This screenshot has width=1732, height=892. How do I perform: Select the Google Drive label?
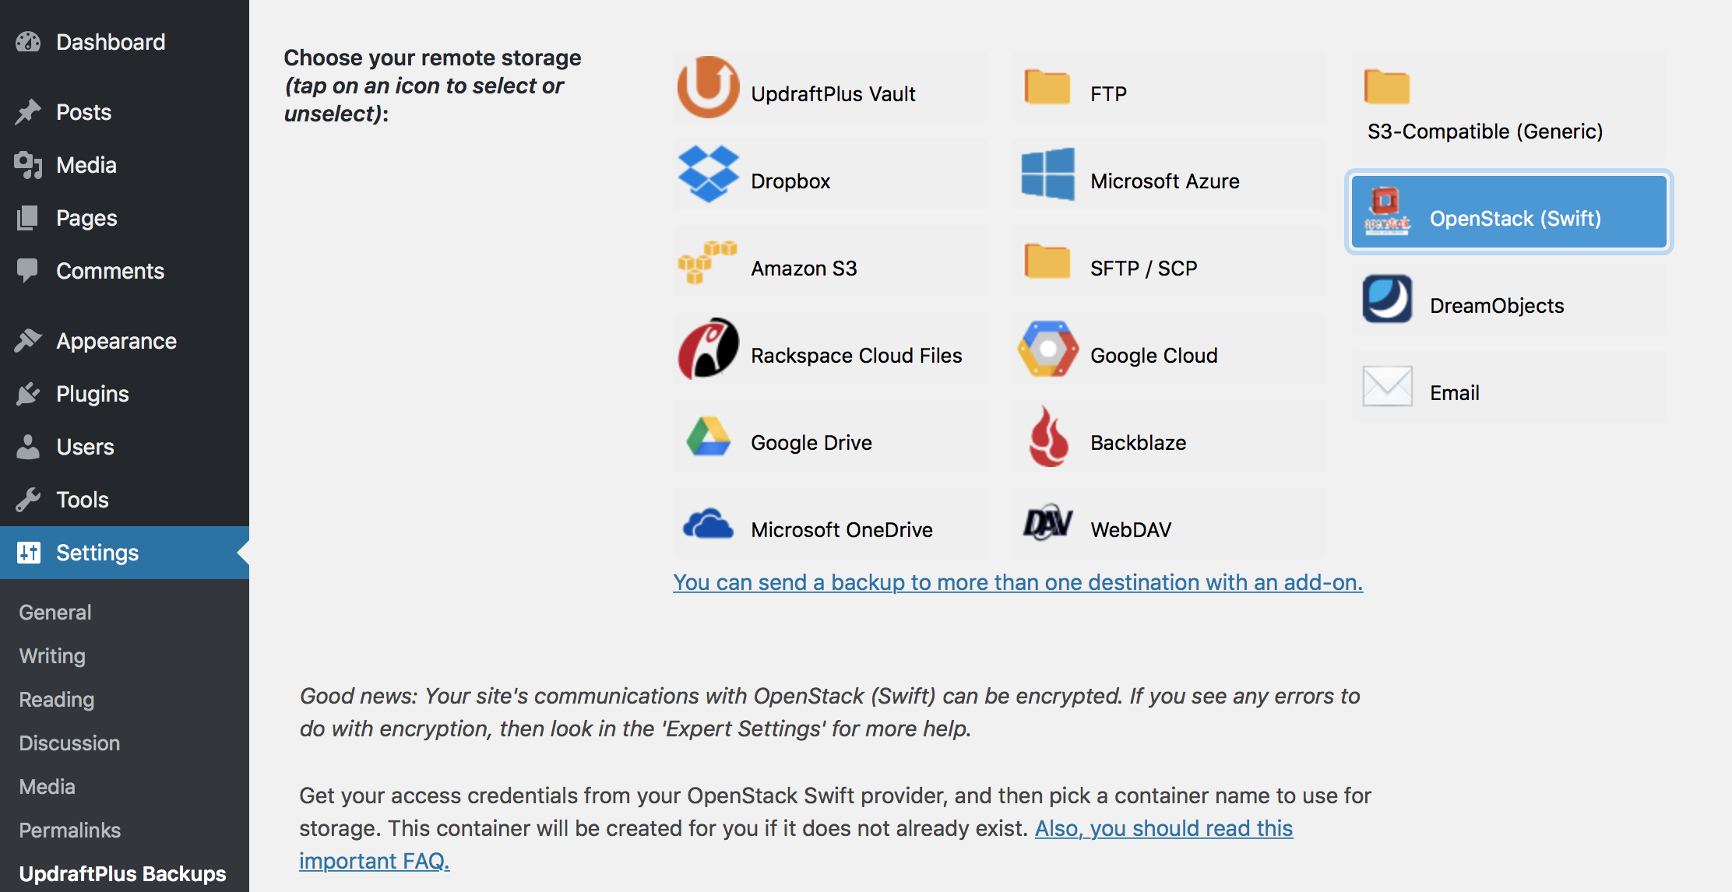tap(811, 443)
